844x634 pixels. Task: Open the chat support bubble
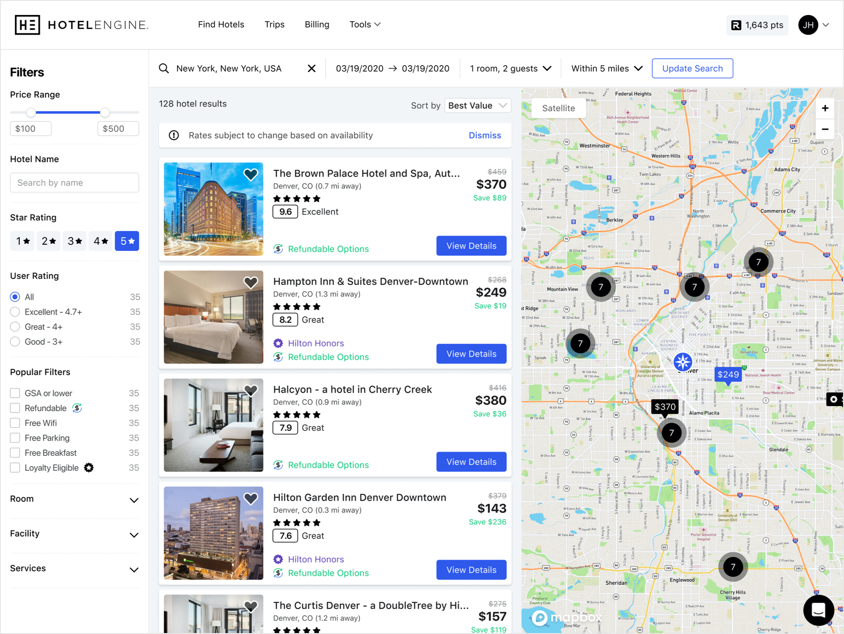point(818,610)
